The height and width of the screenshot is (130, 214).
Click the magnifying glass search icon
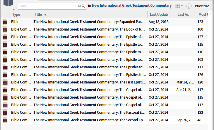click(x=83, y=6)
